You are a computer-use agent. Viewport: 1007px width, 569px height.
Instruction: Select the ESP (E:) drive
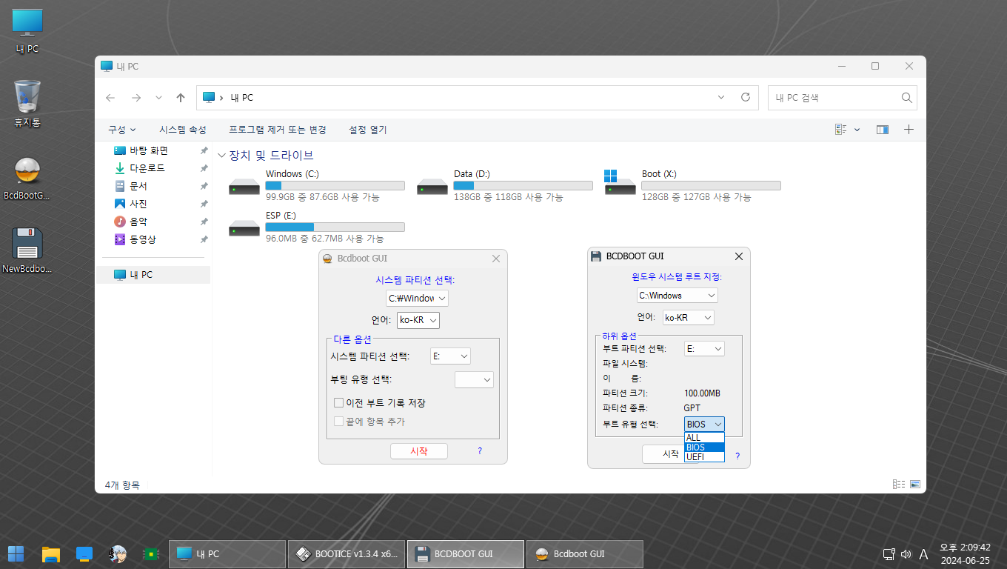click(316, 227)
